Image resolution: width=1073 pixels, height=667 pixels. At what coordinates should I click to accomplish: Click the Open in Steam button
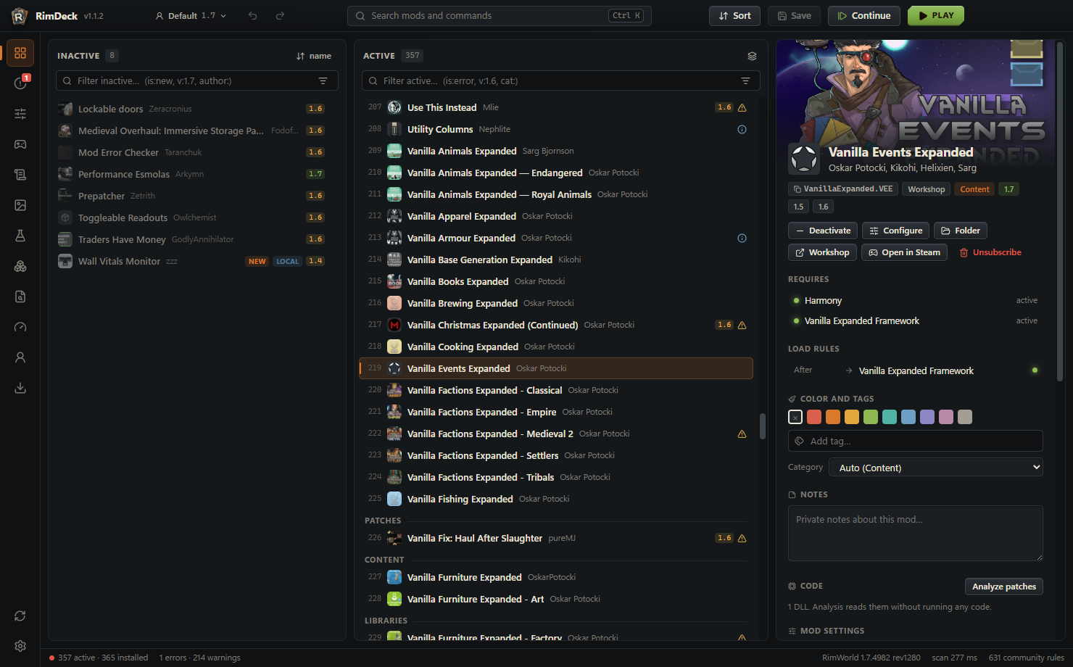coord(904,252)
